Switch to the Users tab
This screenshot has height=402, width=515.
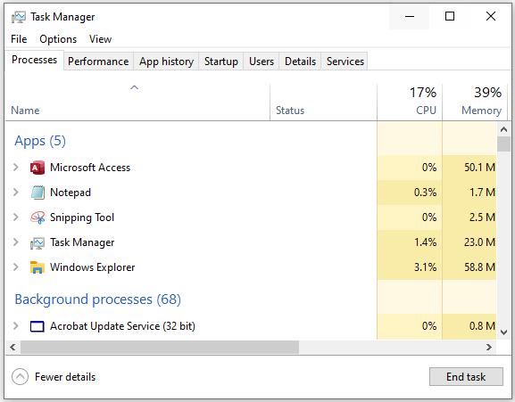coord(262,62)
